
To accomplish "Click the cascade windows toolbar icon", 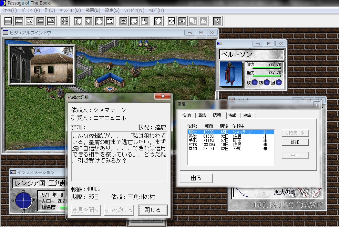I will pyautogui.click(x=193, y=21).
